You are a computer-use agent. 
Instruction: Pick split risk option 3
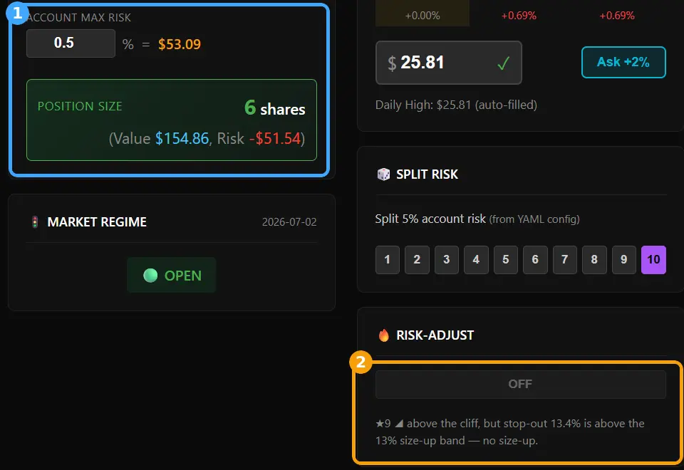click(446, 260)
